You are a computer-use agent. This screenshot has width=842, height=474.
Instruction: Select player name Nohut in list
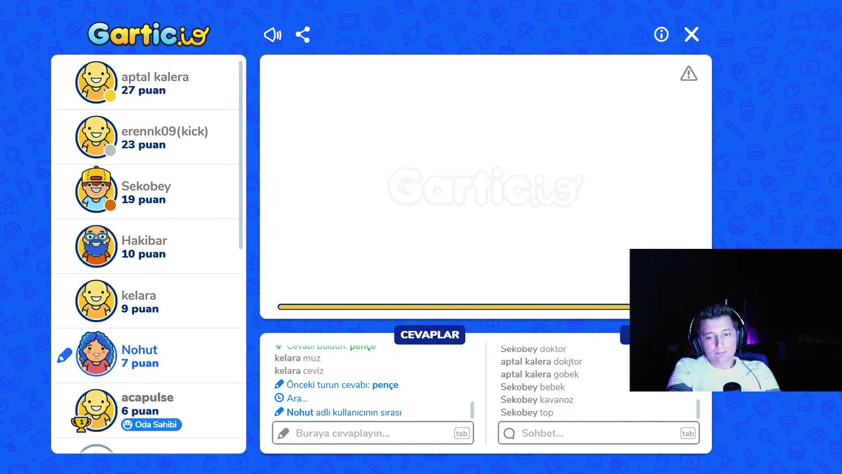pos(139,350)
